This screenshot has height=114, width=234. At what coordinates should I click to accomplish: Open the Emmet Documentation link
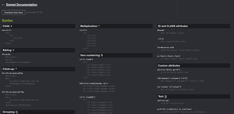[x=22, y=5]
